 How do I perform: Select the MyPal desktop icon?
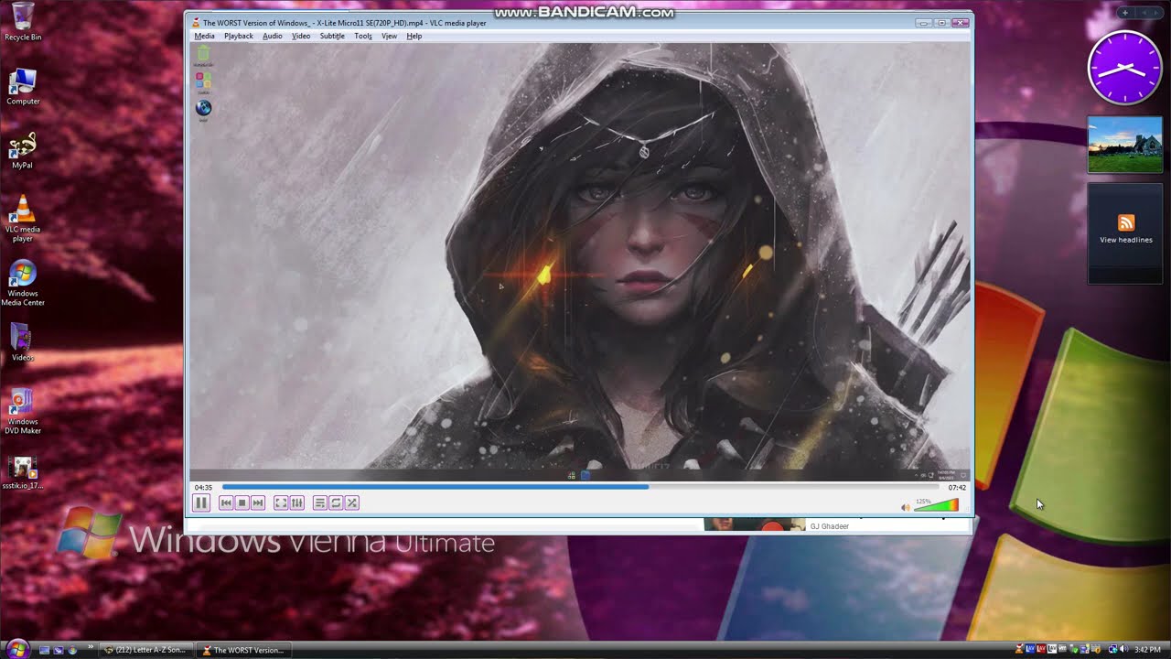click(x=23, y=150)
